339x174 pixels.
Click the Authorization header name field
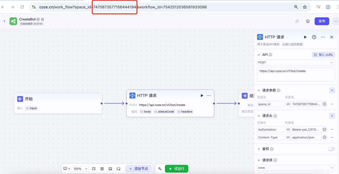(271, 130)
